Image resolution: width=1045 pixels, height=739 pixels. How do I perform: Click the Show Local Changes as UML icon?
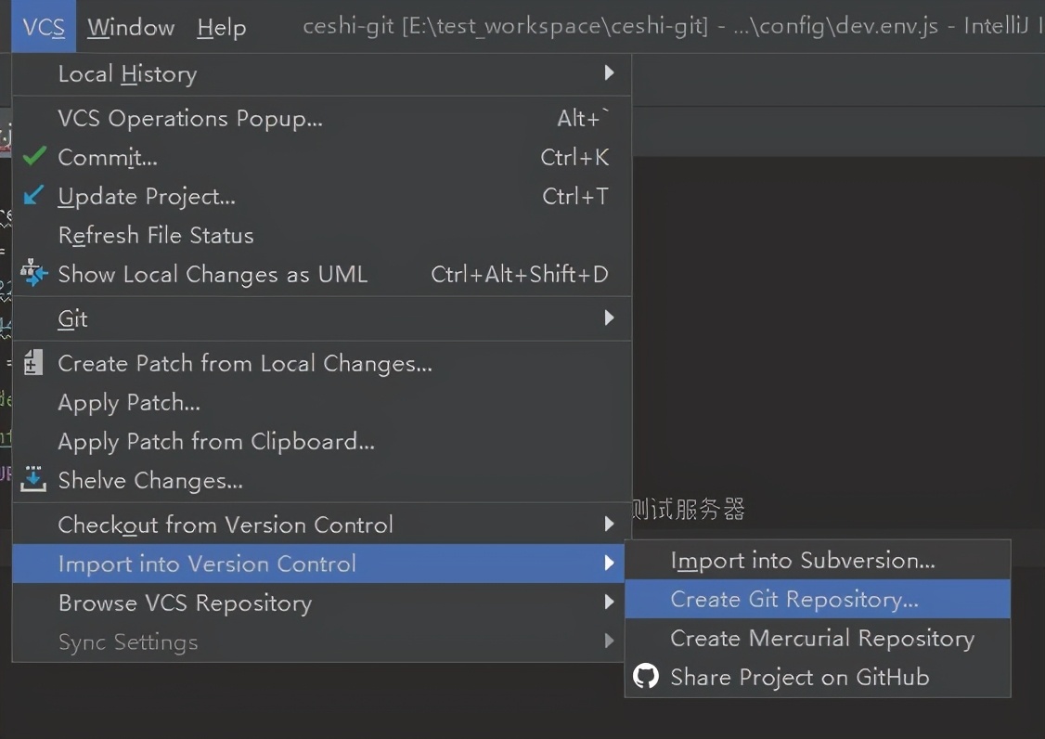[x=34, y=273]
